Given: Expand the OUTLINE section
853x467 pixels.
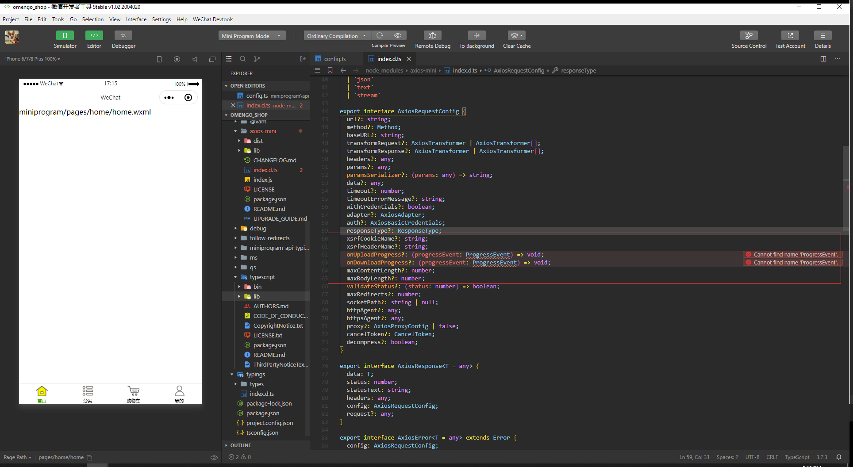Looking at the screenshot, I should coord(240,445).
